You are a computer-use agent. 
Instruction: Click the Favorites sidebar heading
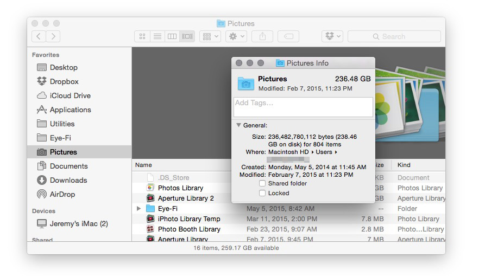(x=46, y=55)
